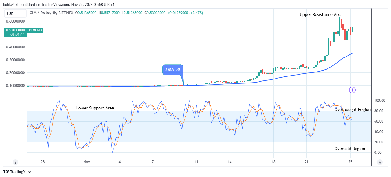Click the 0.60000000 price axis label
The image size is (391, 177).
(15, 21)
